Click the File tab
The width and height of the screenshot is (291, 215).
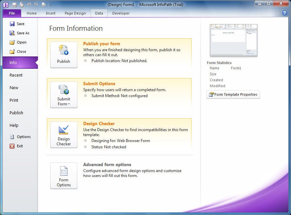pos(12,13)
